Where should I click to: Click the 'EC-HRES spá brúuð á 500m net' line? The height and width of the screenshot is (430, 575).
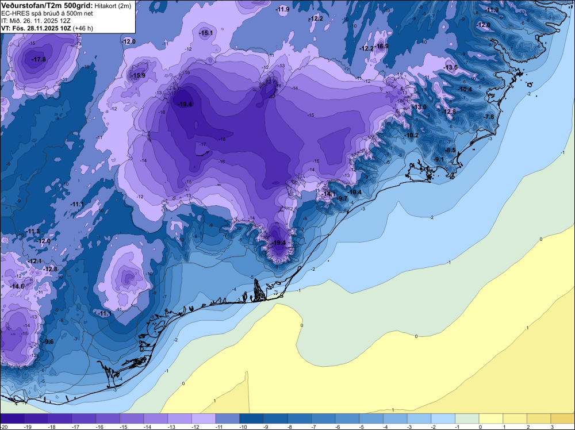pyautogui.click(x=47, y=13)
